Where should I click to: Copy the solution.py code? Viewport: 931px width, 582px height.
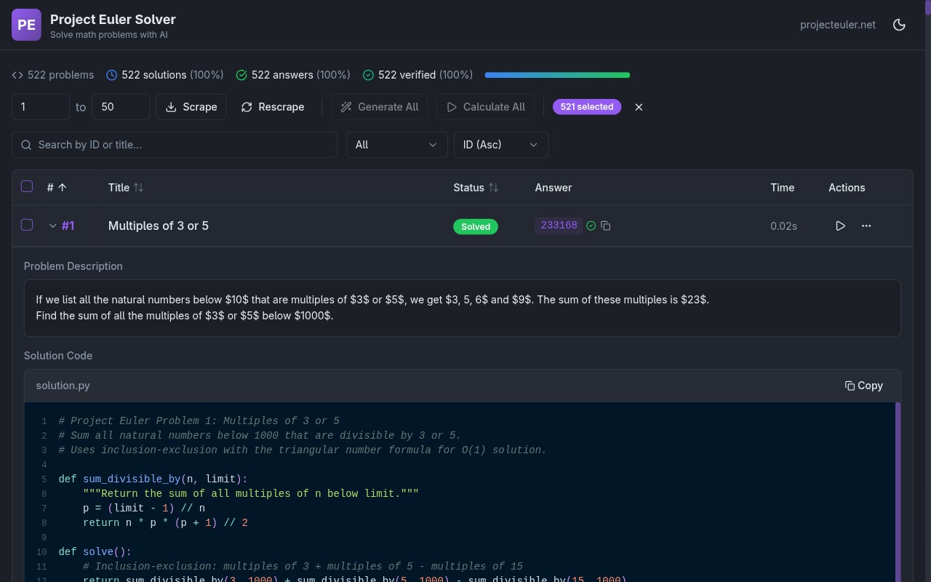[x=864, y=386]
